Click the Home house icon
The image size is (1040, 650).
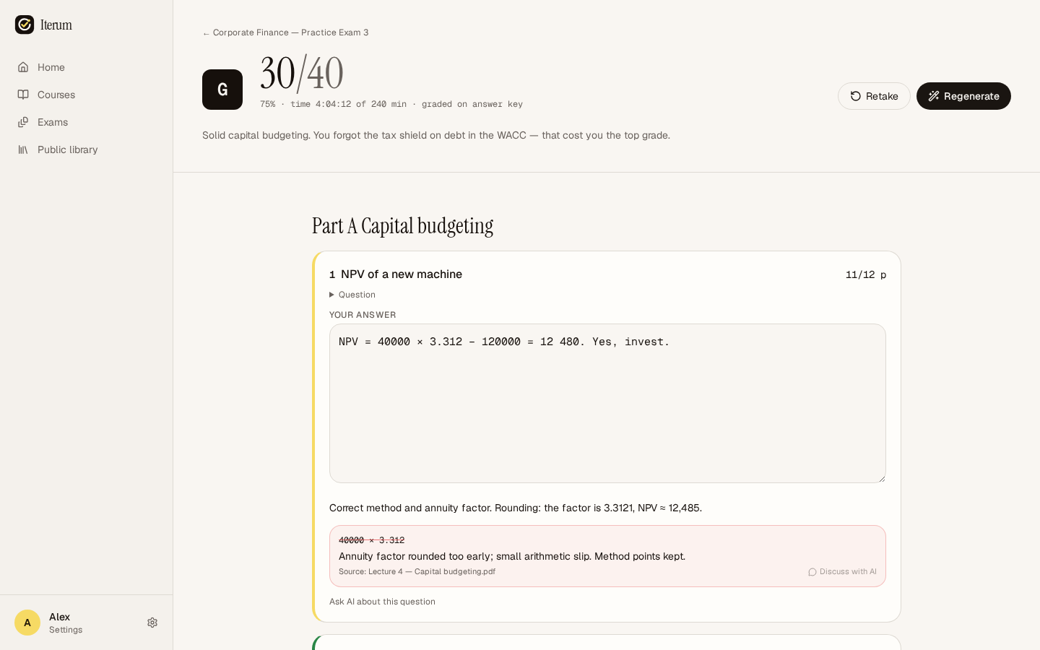[23, 67]
